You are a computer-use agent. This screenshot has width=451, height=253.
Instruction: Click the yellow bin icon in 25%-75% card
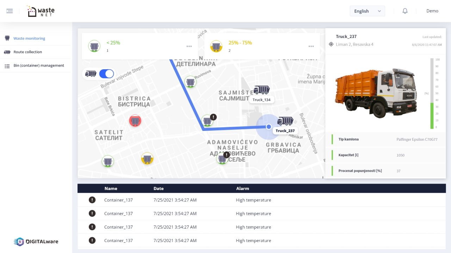(216, 46)
